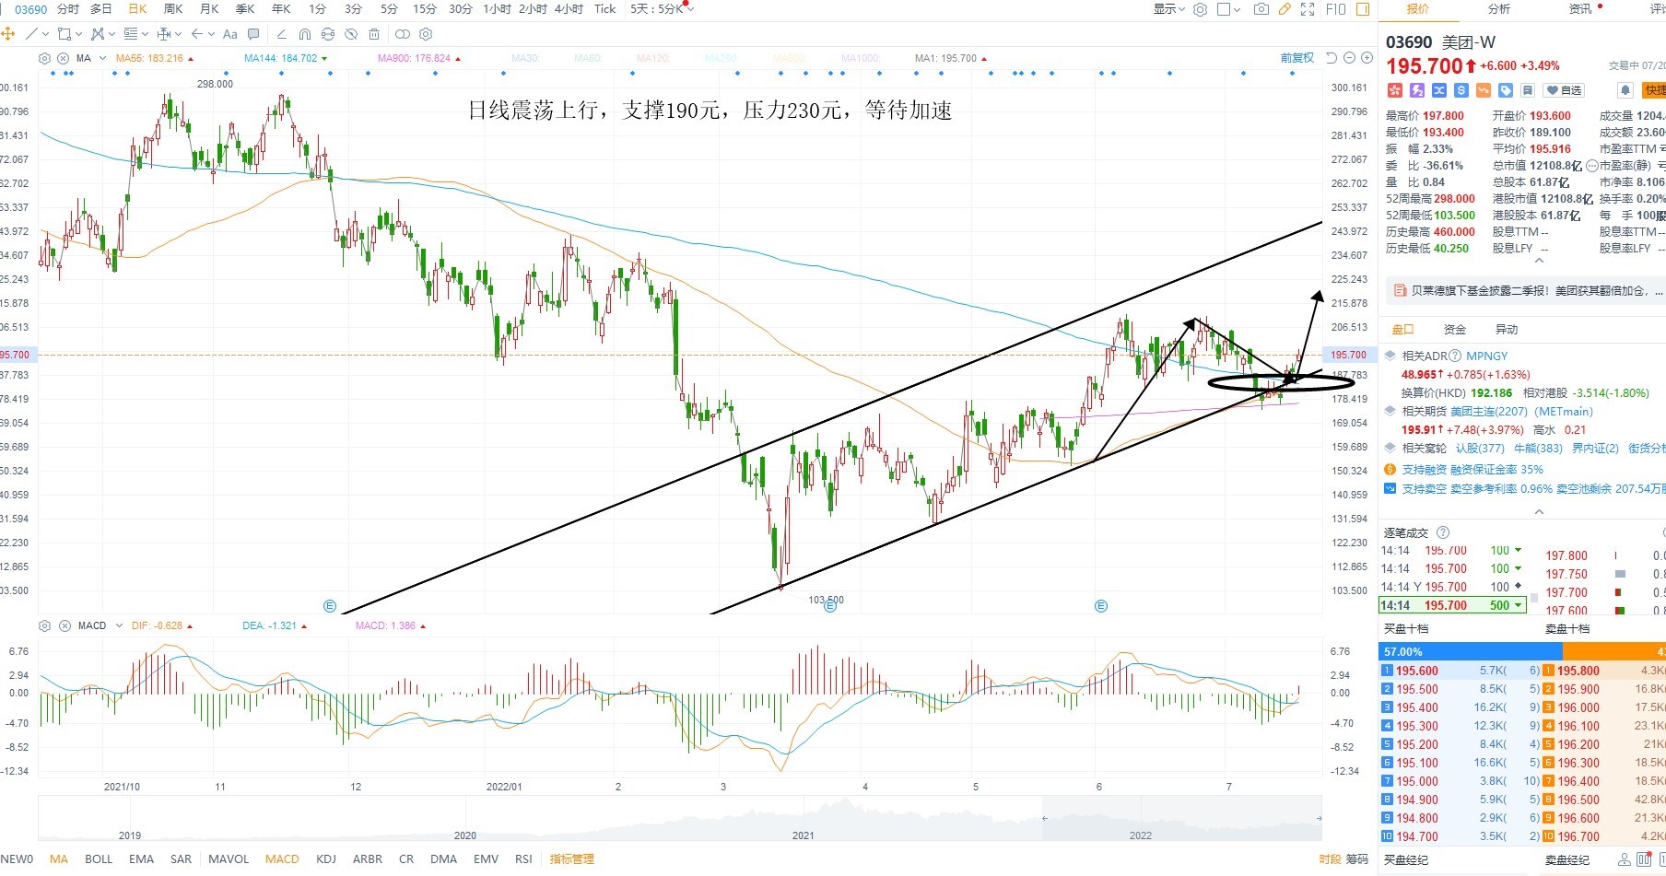The width and height of the screenshot is (1666, 876).
Task: Enter fullscreen chart view
Action: click(x=1308, y=9)
